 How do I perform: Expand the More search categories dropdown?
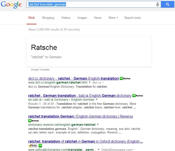(113, 18)
